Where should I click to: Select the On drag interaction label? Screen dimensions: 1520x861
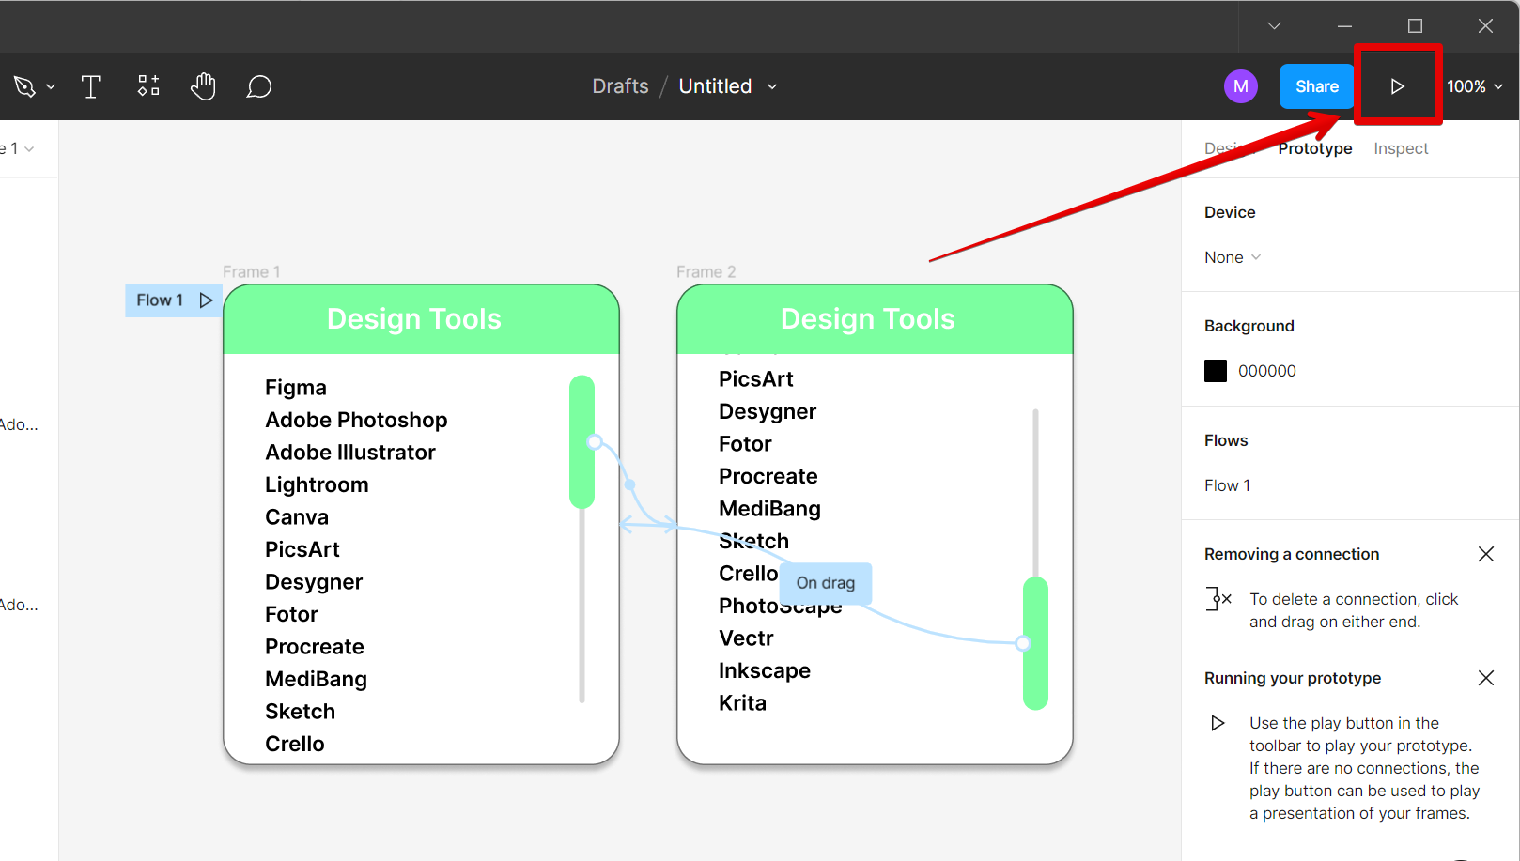[825, 583]
